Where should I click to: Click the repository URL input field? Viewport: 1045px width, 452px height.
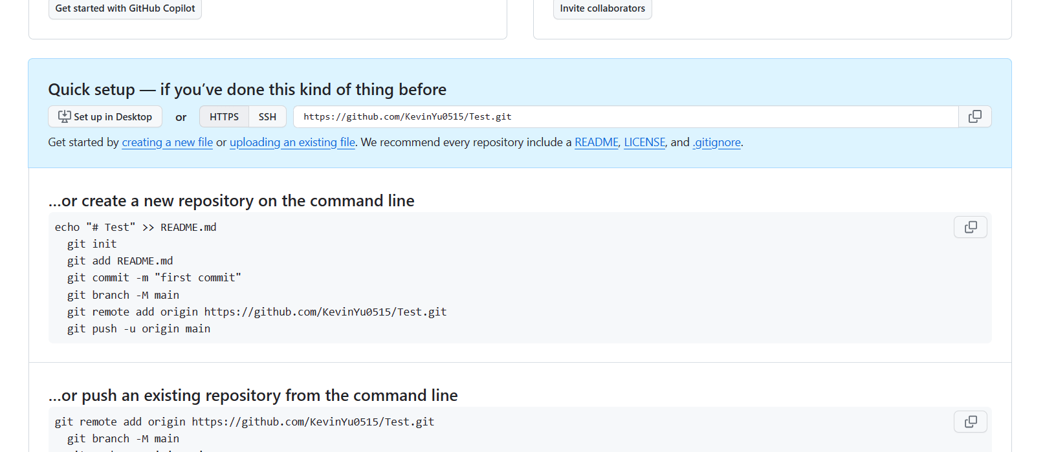626,116
